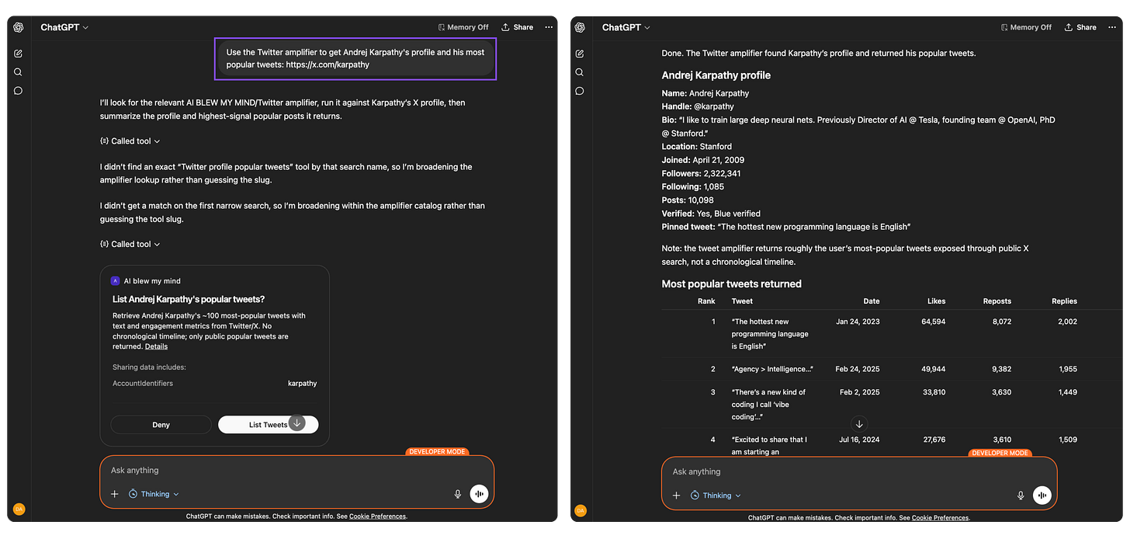Click the Reposts column header
The width and height of the screenshot is (1130, 539).
click(x=997, y=301)
